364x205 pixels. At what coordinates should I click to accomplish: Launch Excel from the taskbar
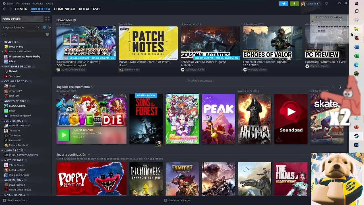[356, 56]
